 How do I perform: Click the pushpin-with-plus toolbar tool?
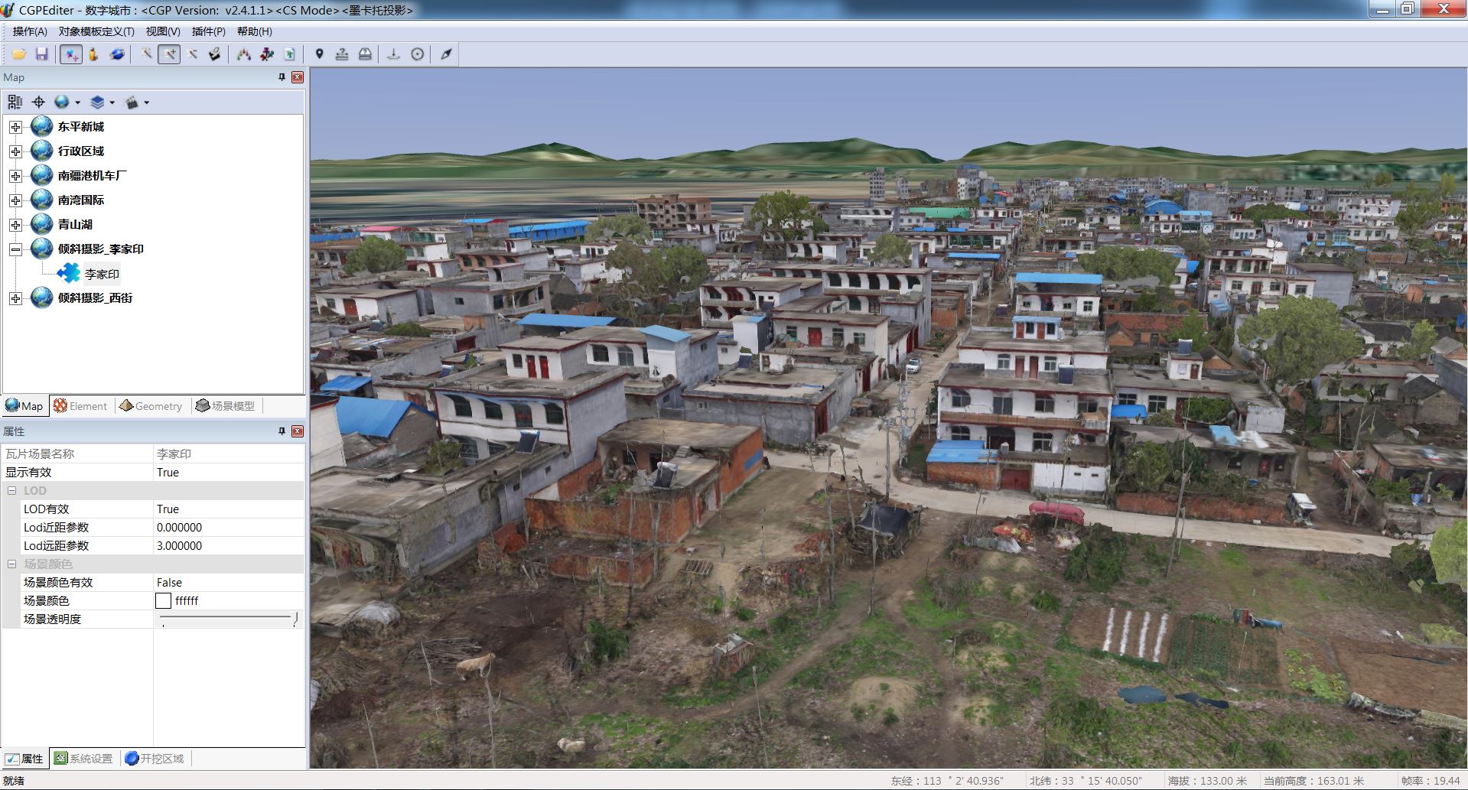point(71,54)
